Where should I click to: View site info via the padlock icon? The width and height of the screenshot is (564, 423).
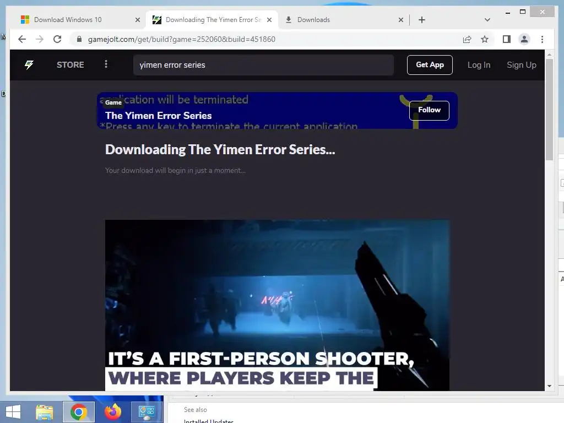click(79, 39)
